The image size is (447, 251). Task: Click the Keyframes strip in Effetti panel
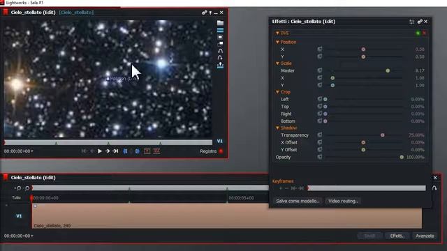[x=367, y=188]
